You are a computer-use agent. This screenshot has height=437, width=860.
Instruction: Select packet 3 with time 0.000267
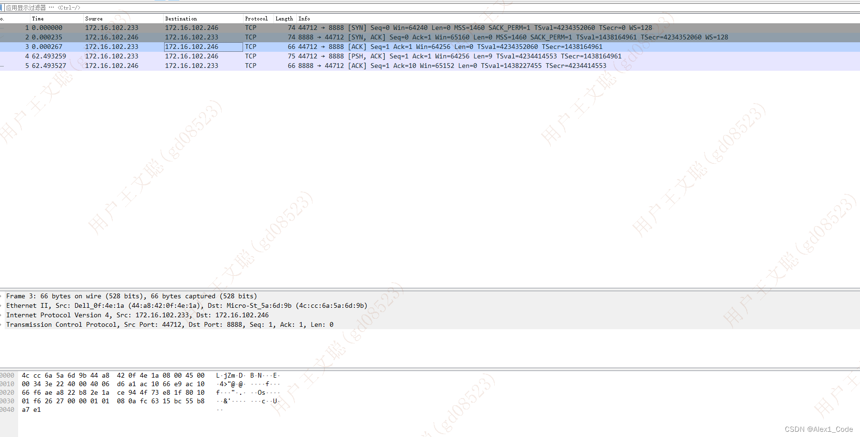pos(430,47)
